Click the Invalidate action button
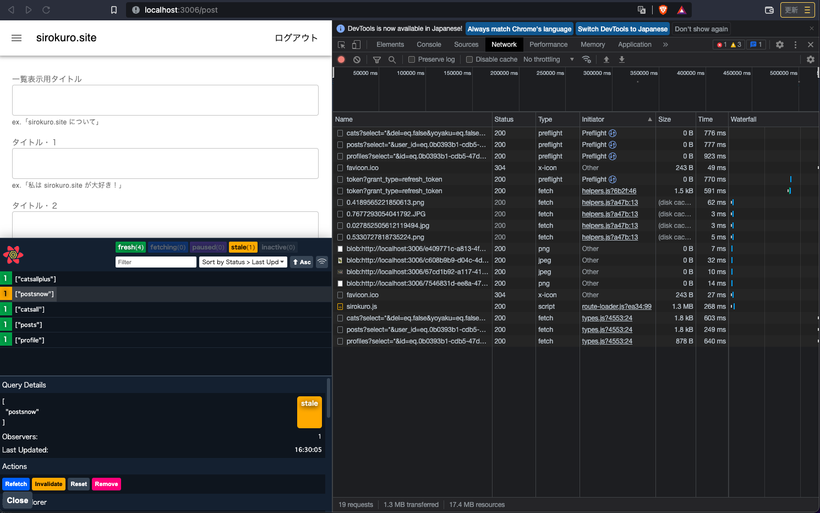 (48, 484)
